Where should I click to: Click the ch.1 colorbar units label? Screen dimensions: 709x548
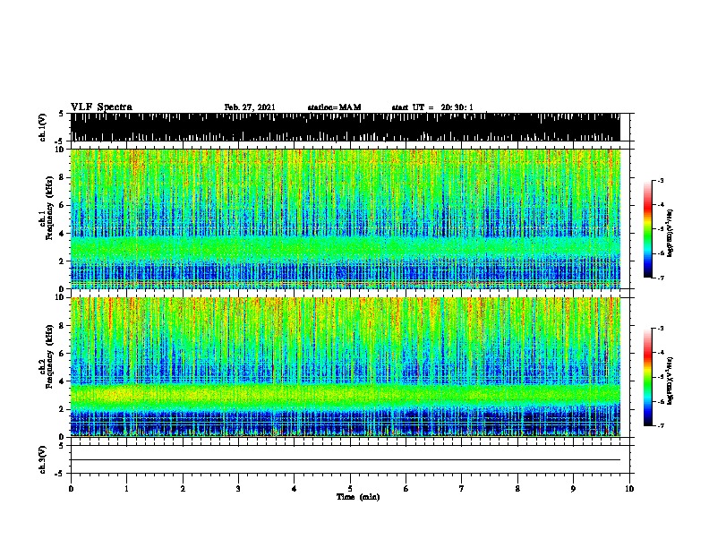tap(670, 233)
